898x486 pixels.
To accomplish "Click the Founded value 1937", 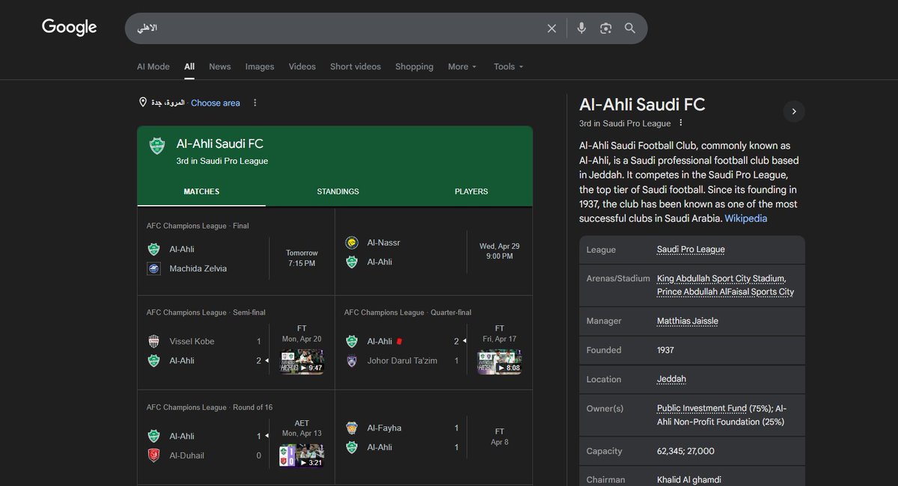I will (x=665, y=350).
